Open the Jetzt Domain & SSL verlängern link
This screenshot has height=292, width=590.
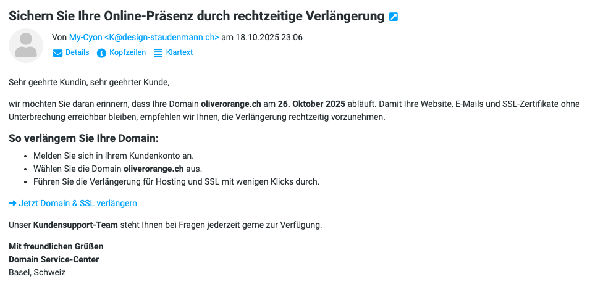78,203
